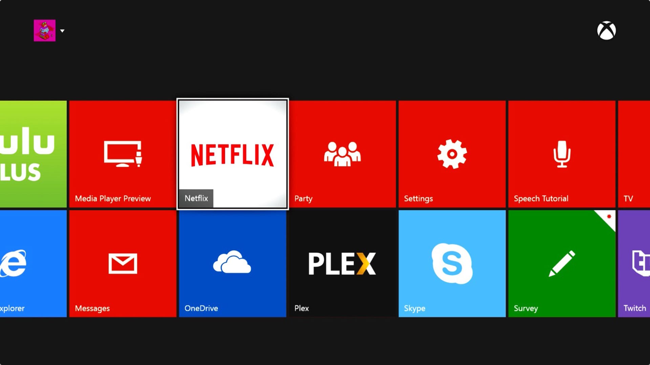
Task: Open the Skype app tile
Action: coord(452,264)
